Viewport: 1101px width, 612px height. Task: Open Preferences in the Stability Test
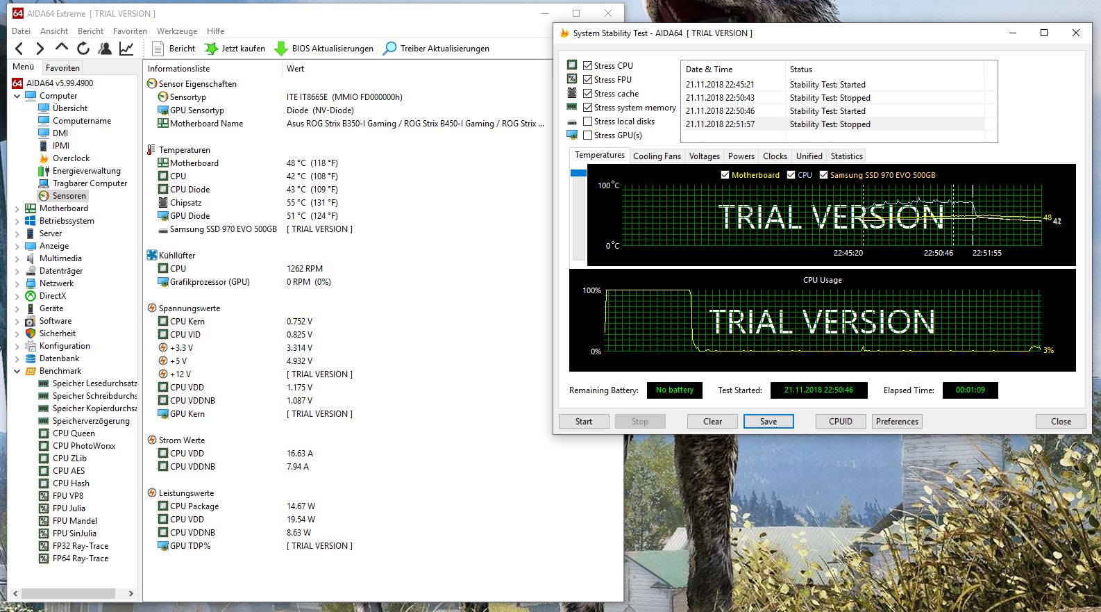(x=897, y=422)
